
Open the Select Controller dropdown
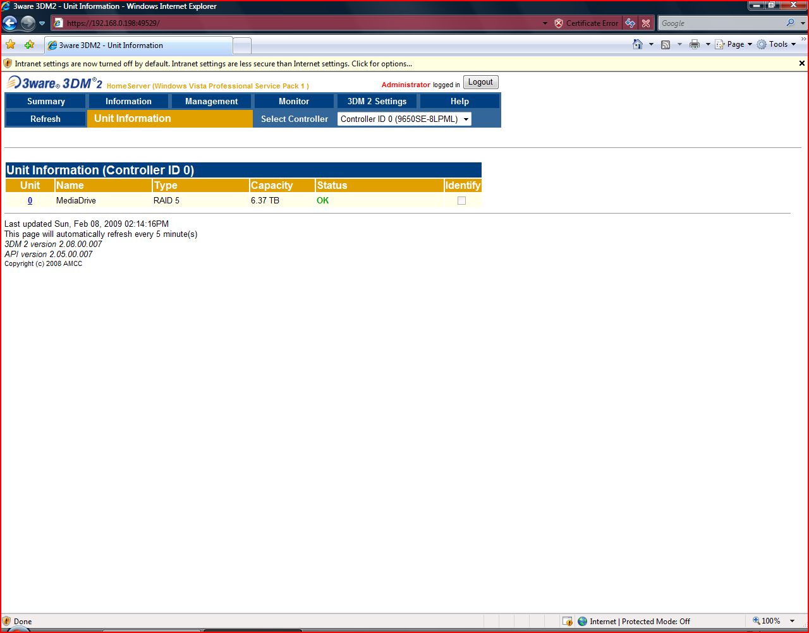404,119
